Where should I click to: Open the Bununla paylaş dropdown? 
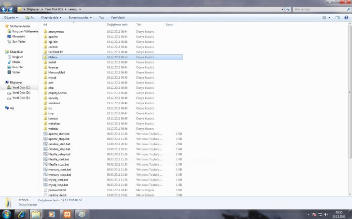coord(80,17)
